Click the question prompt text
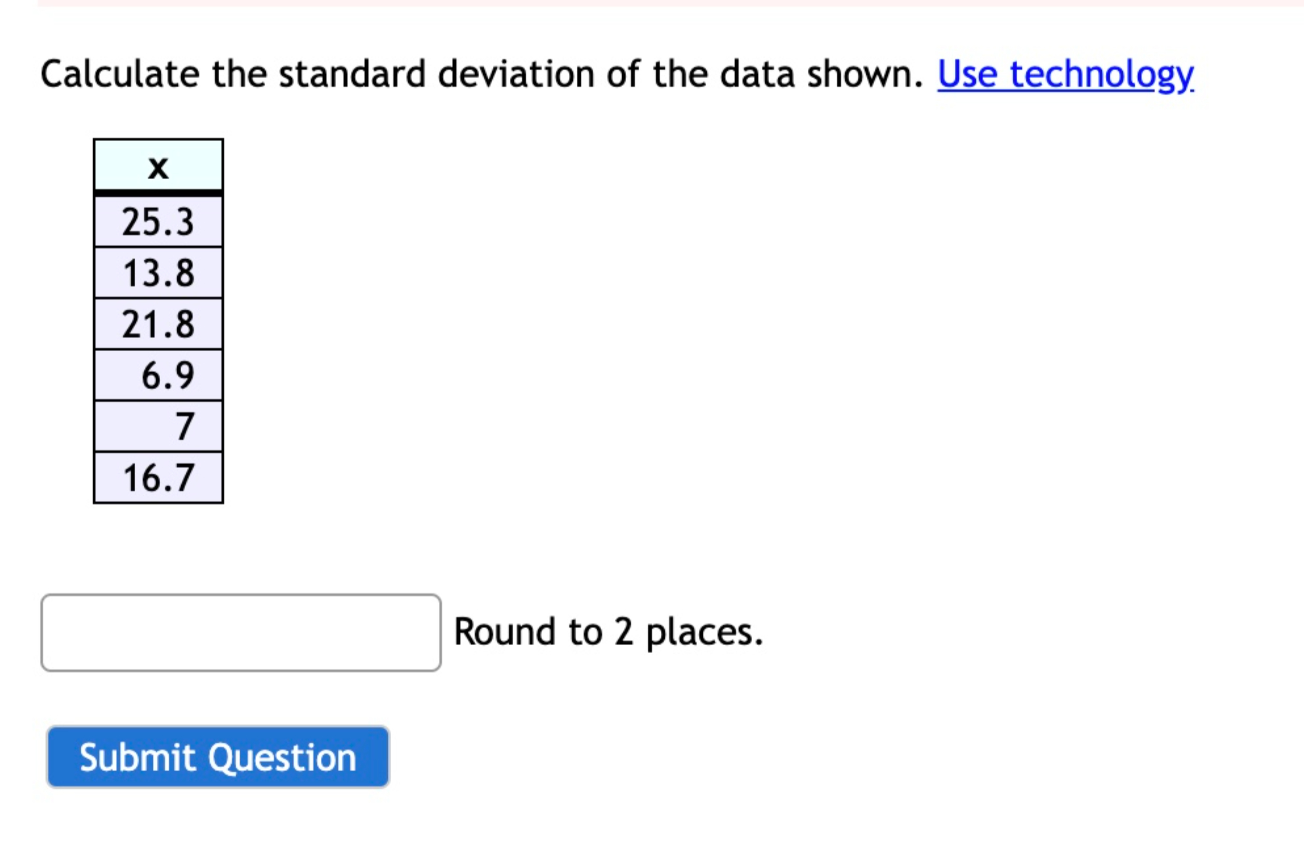1304x844 pixels. (x=459, y=74)
